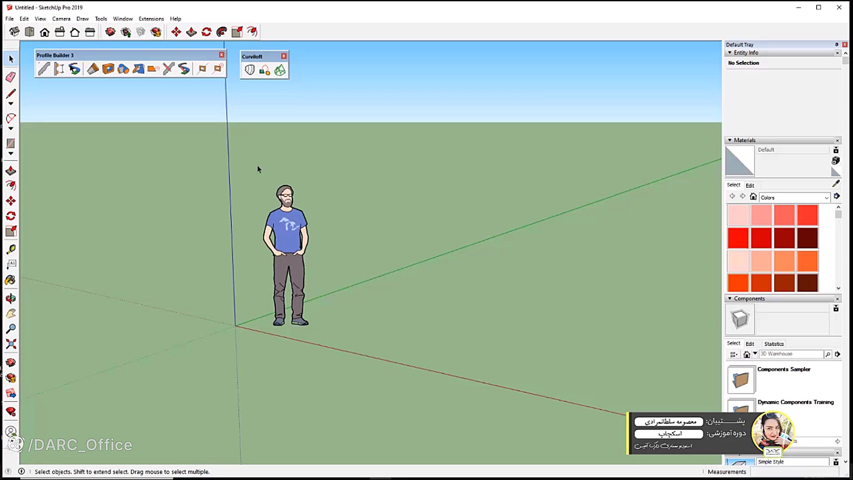This screenshot has width=853, height=480.
Task: Click Profile Builder scissors trim tool
Action: coord(168,69)
